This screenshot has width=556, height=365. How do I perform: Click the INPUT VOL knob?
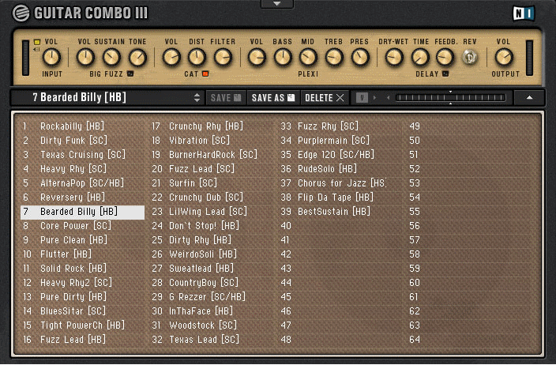coord(51,58)
